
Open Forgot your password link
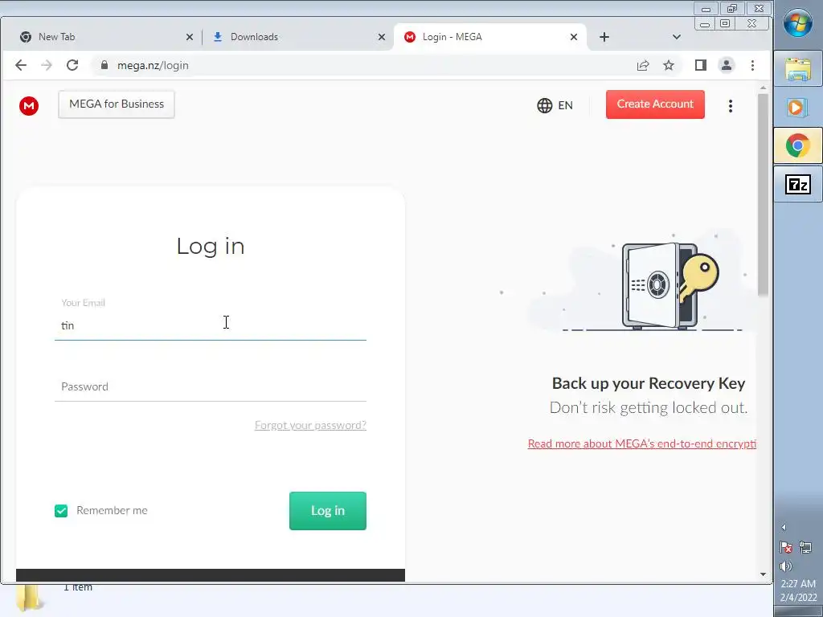click(x=311, y=425)
